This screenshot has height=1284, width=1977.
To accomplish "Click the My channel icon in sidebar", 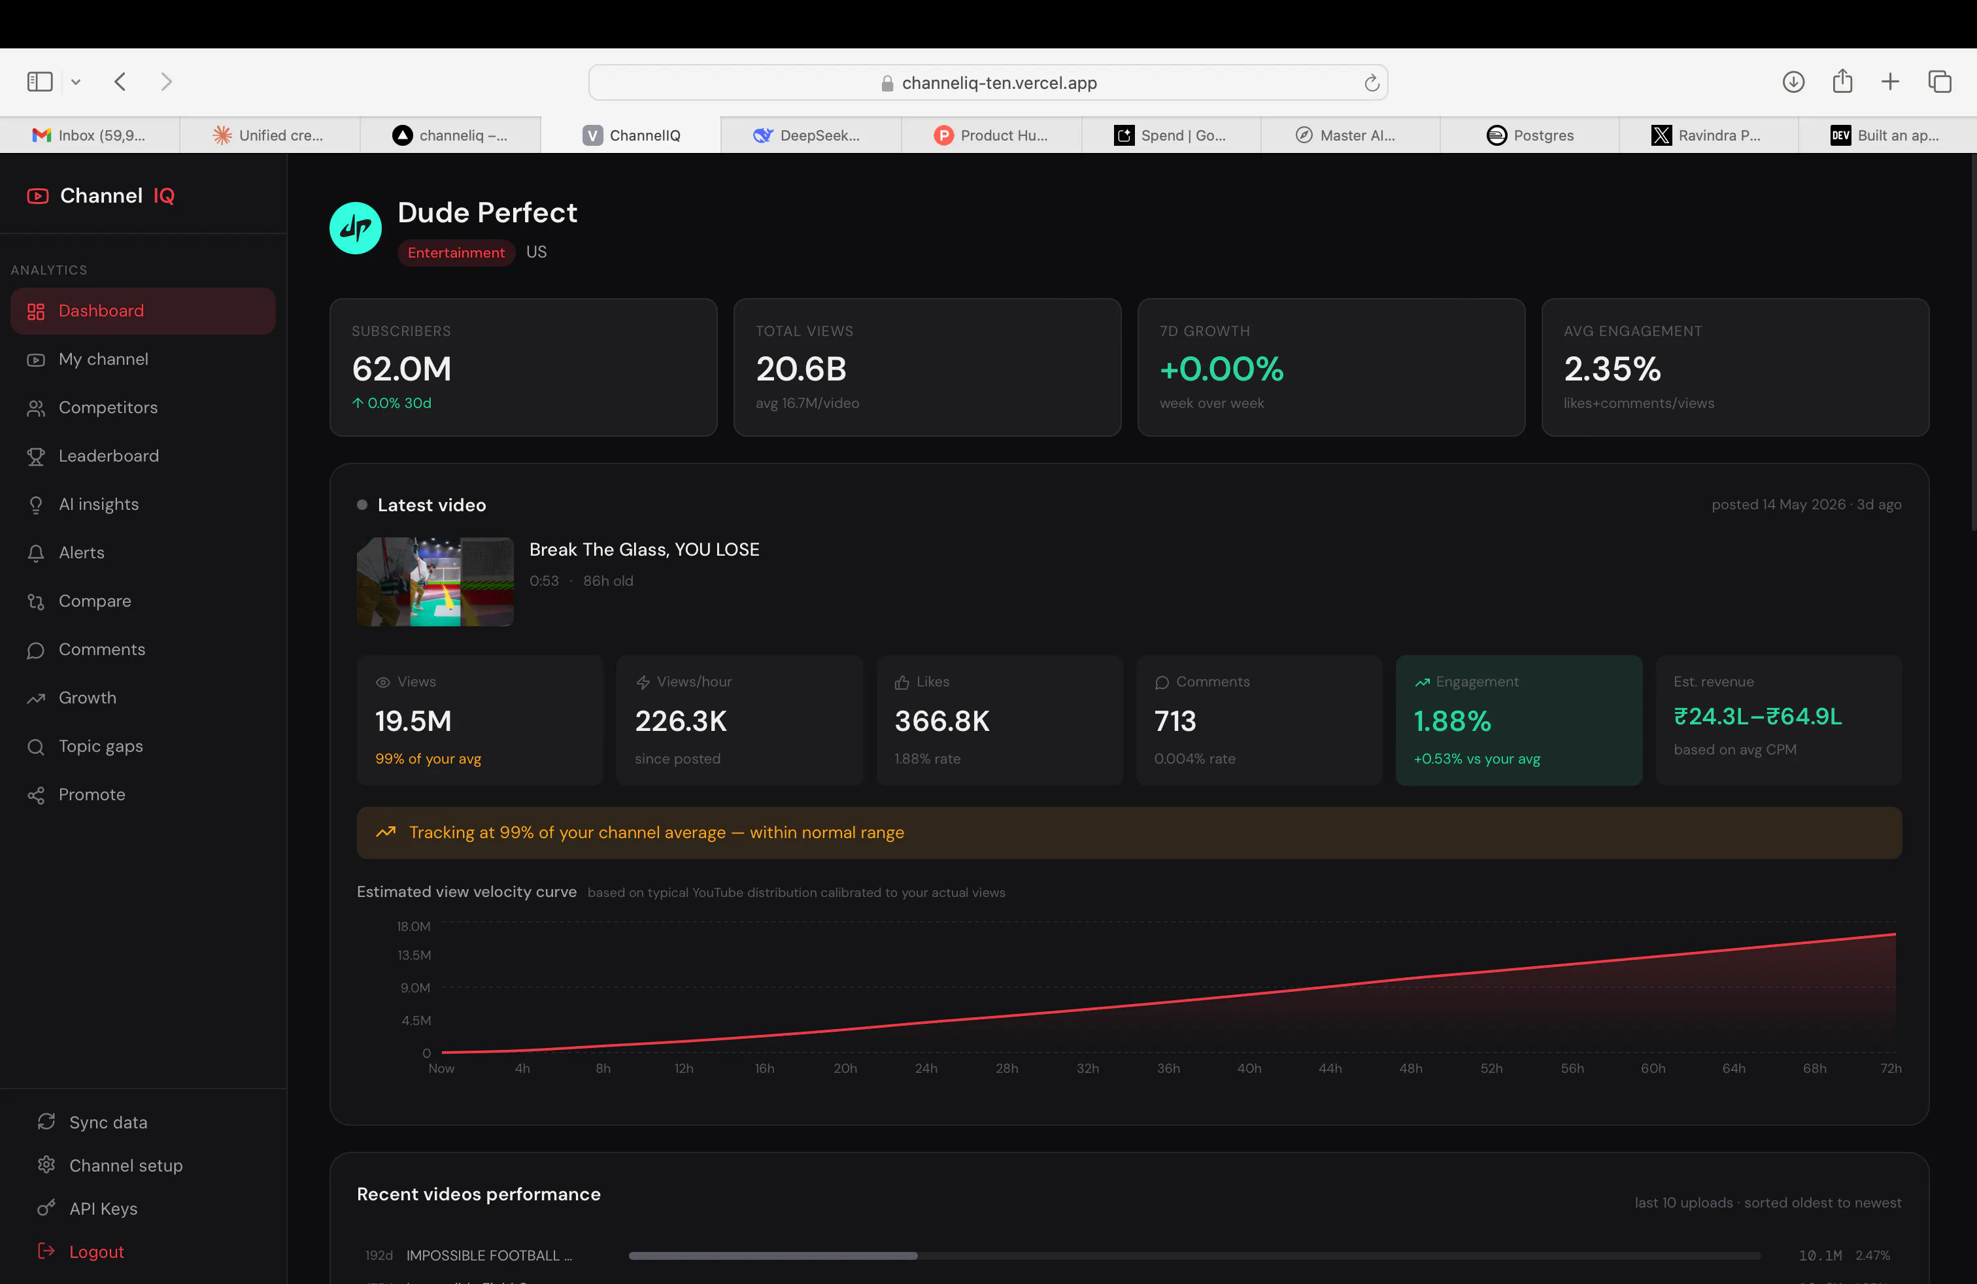I will pyautogui.click(x=36, y=360).
